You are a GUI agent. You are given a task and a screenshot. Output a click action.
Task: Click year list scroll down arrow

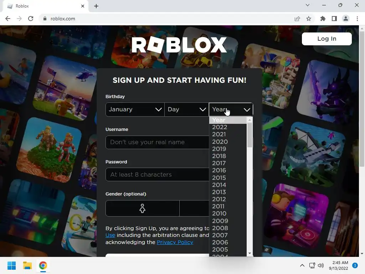click(x=250, y=253)
